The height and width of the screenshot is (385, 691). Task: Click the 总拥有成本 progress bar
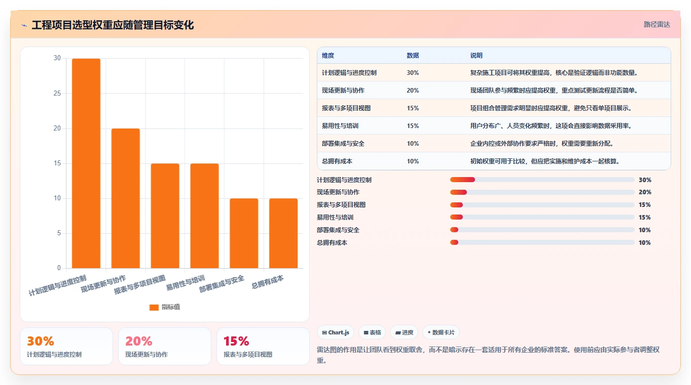pos(542,242)
